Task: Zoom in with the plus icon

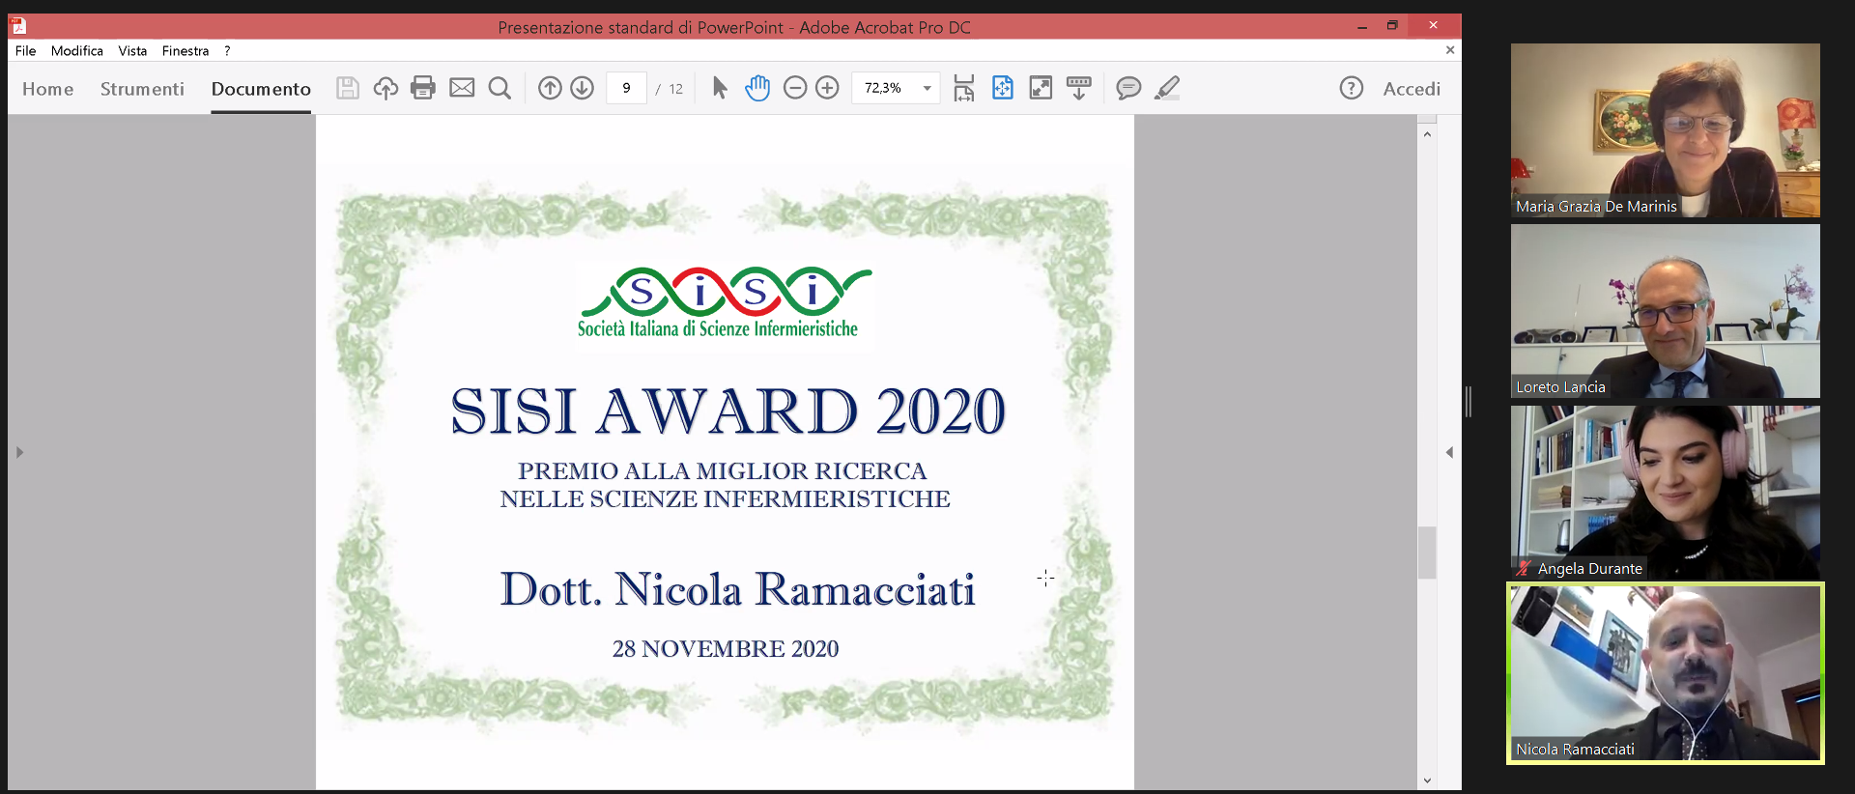Action: click(x=827, y=88)
